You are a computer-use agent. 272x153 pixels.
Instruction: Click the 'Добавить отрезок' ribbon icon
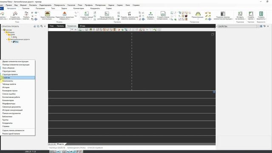[x=150, y=14]
